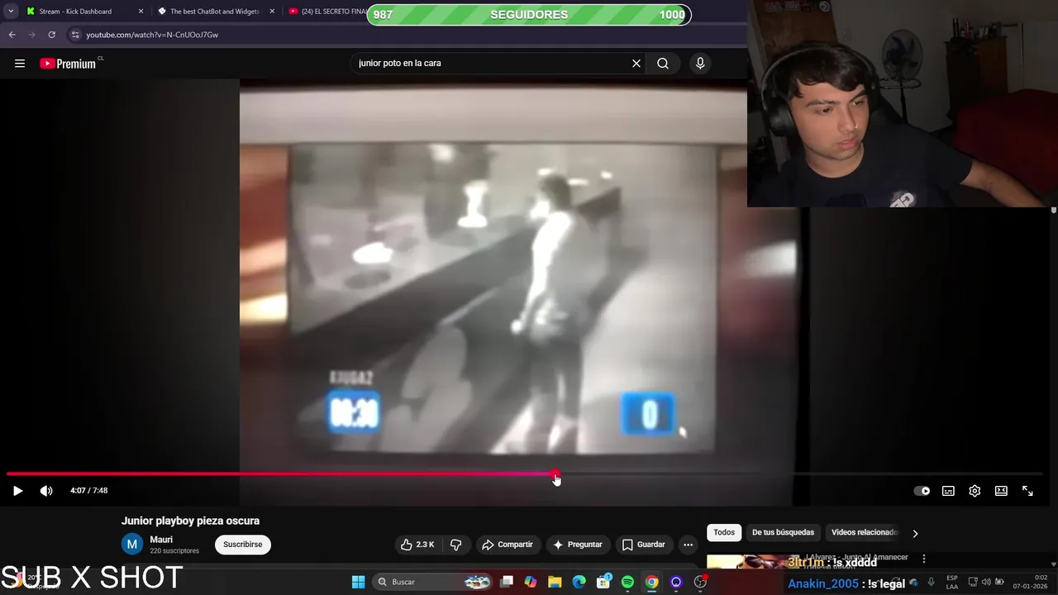This screenshot has width=1058, height=595.
Task: Close the Kick Dashboard tab
Action: click(141, 12)
